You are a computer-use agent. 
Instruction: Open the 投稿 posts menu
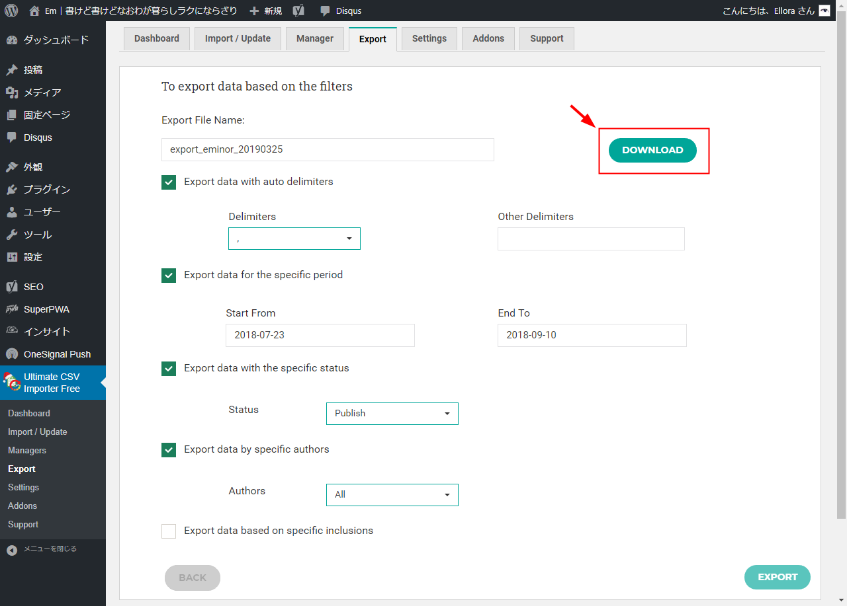click(53, 70)
